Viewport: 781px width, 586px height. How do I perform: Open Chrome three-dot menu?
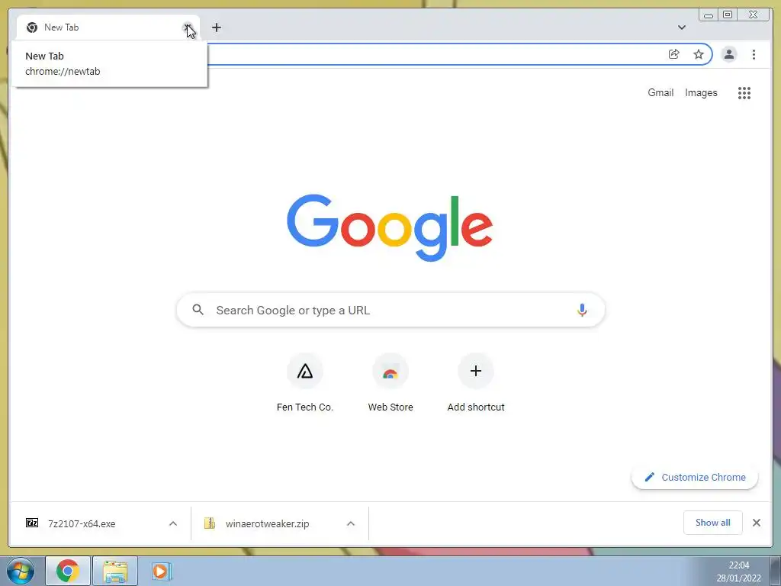(754, 54)
